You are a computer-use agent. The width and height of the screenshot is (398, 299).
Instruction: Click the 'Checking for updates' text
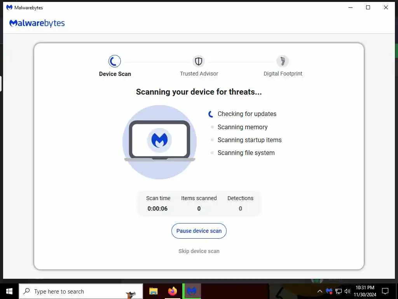pyautogui.click(x=247, y=114)
